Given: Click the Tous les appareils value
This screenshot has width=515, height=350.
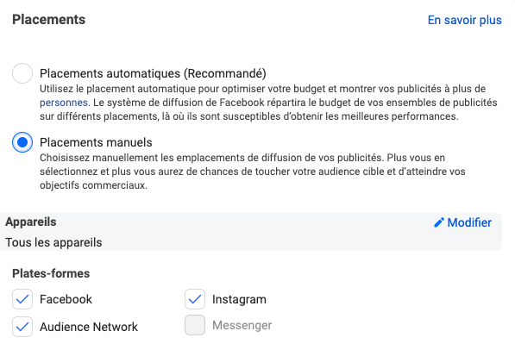Looking at the screenshot, I should (x=53, y=242).
